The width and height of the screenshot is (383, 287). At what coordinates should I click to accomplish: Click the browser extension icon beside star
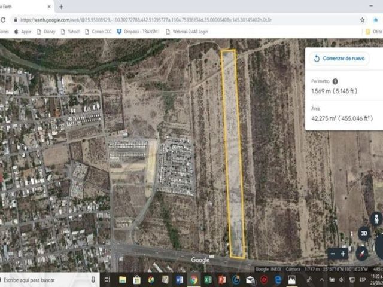tap(376, 20)
